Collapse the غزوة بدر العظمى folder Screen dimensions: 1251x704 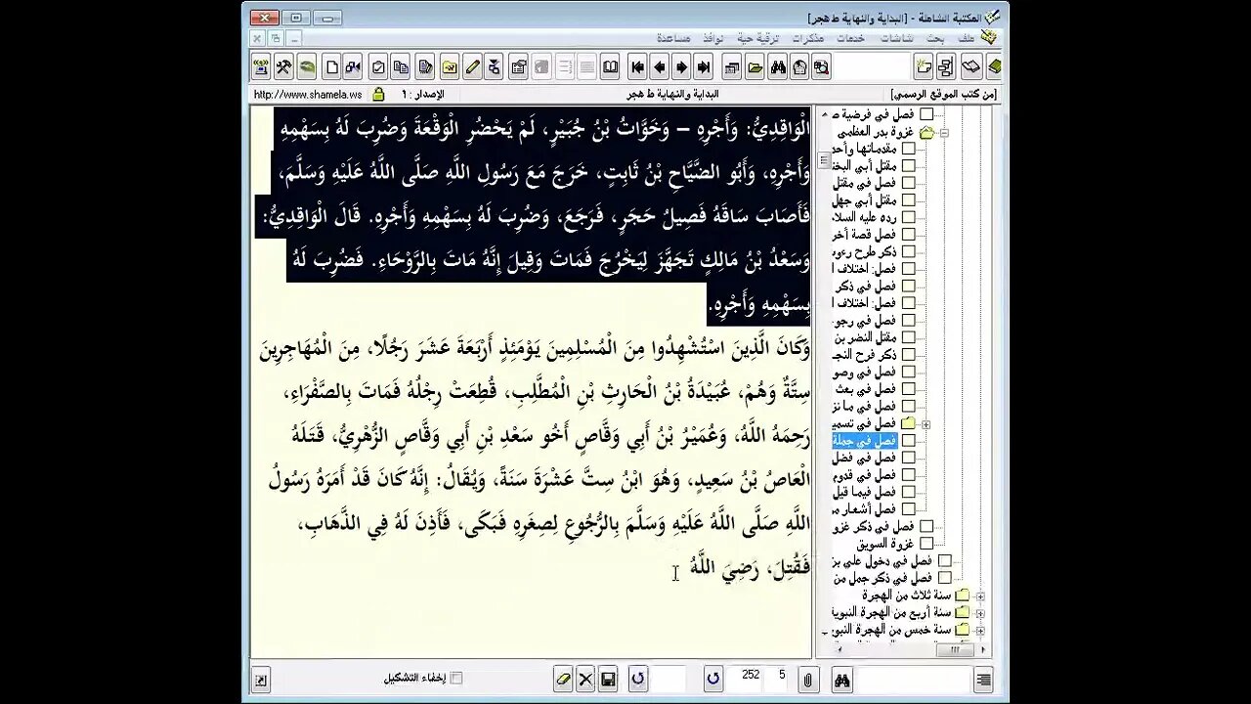coord(944,132)
